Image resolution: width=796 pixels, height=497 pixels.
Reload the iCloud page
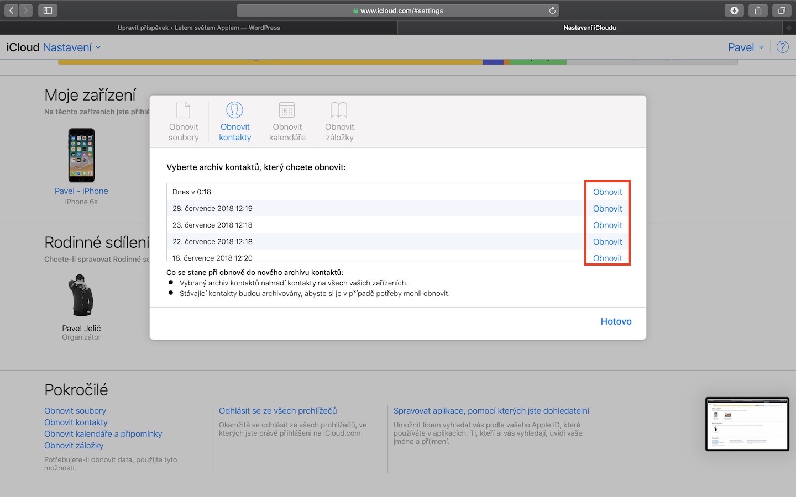(x=552, y=10)
